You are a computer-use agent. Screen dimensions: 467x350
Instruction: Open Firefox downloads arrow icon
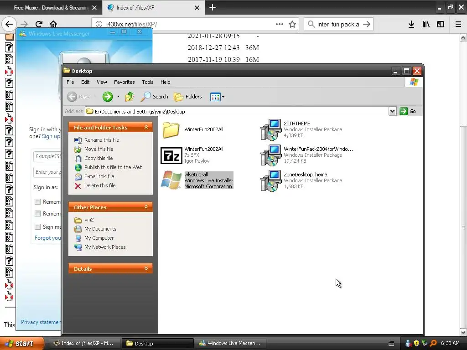pyautogui.click(x=411, y=24)
